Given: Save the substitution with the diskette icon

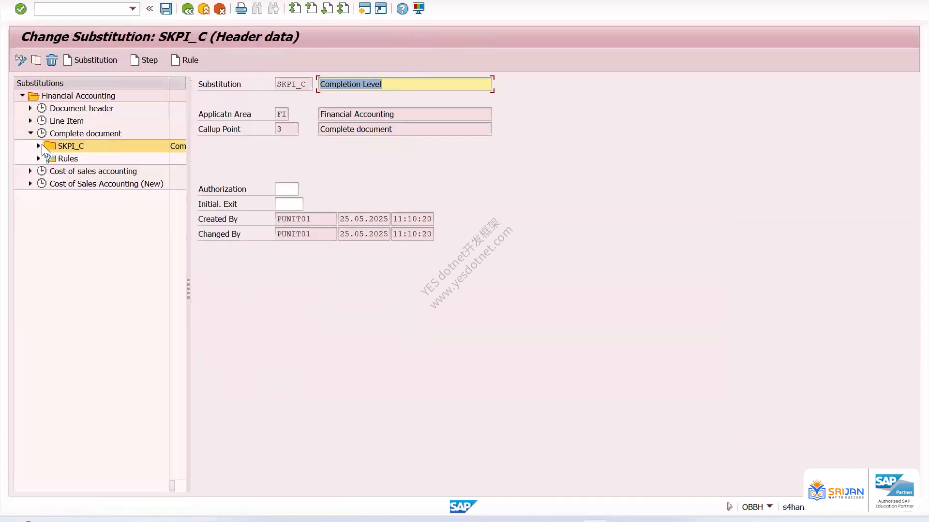Looking at the screenshot, I should [166, 9].
